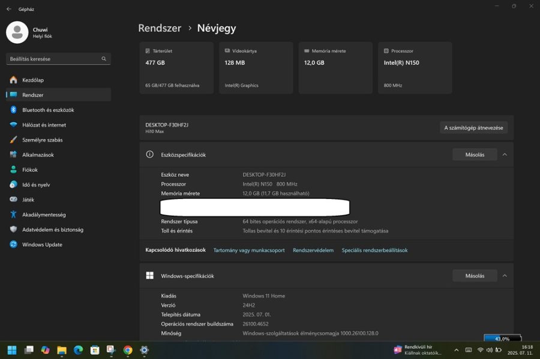
Task: Go to Hálózat és internet settings
Action: (x=44, y=125)
